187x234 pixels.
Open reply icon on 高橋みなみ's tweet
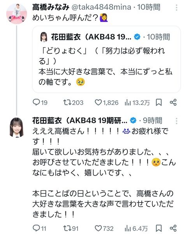pos(36,102)
